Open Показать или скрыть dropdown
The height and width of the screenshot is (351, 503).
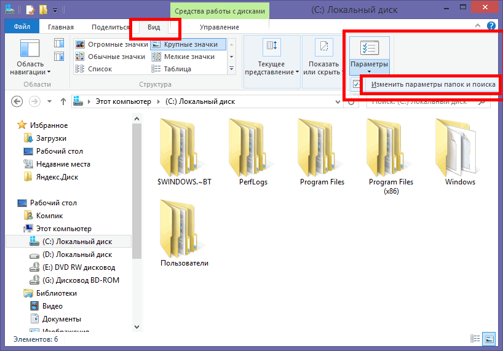[x=322, y=61]
